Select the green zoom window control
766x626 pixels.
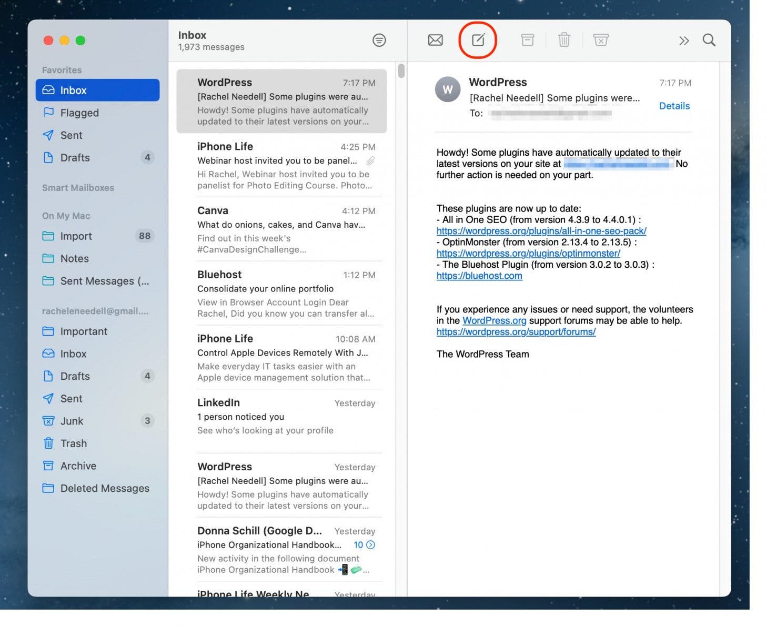click(x=80, y=40)
